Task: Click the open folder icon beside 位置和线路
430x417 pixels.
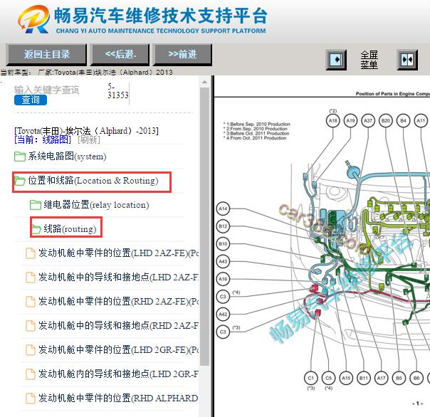Action: [20, 181]
